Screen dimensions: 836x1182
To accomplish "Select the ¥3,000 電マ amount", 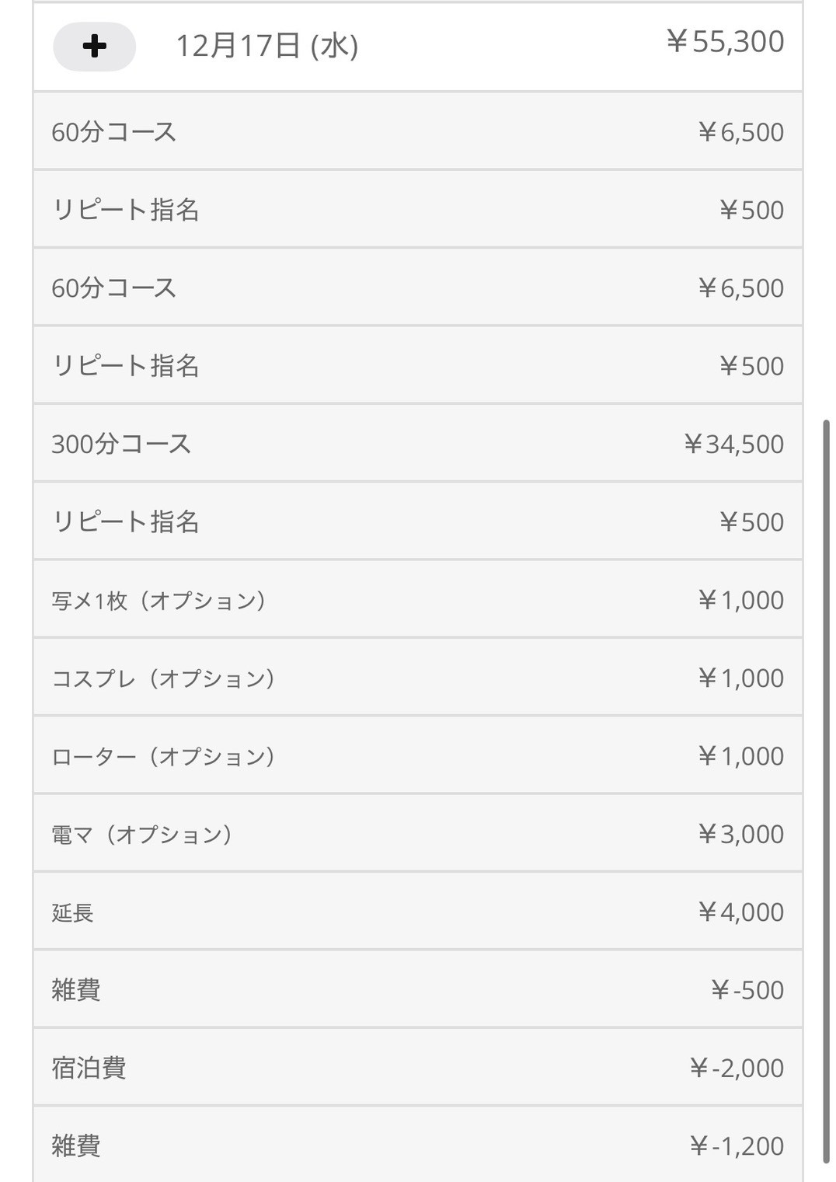I will coord(740,835).
